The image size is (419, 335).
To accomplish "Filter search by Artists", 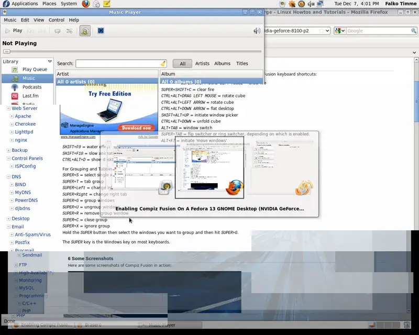I will coord(202,63).
